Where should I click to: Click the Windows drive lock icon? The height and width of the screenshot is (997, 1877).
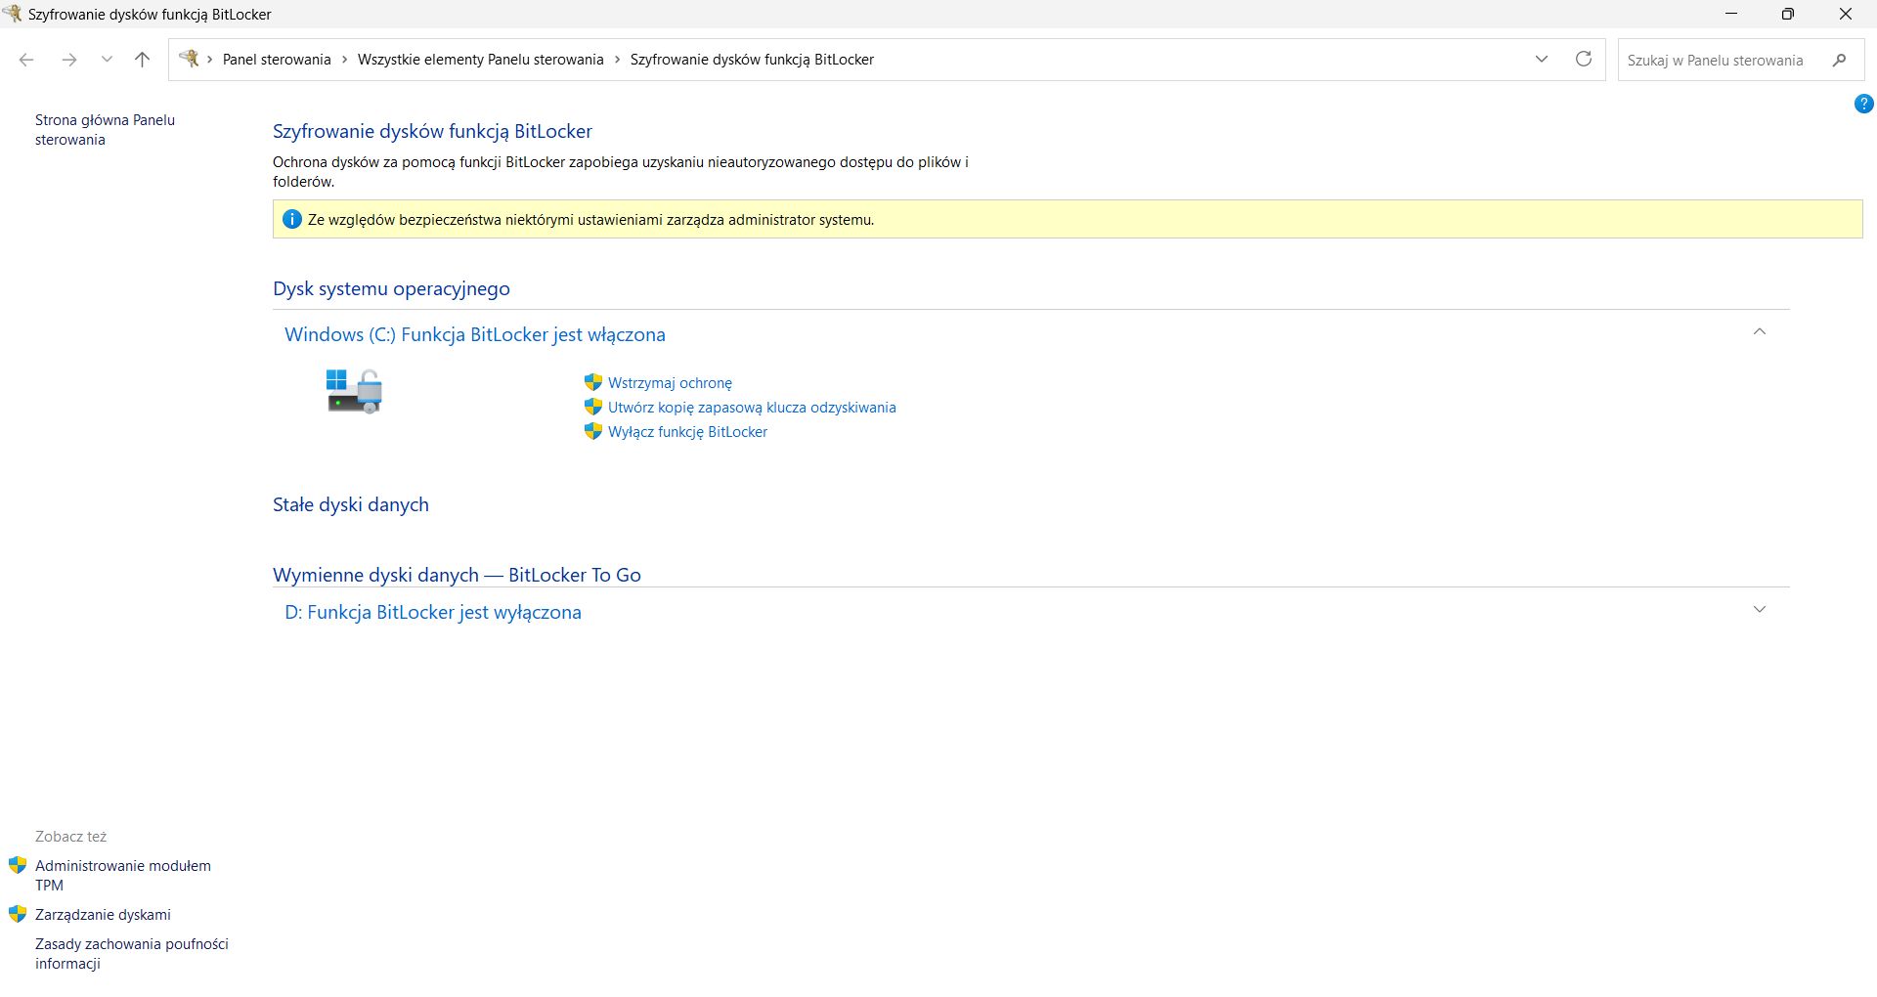pyautogui.click(x=354, y=391)
